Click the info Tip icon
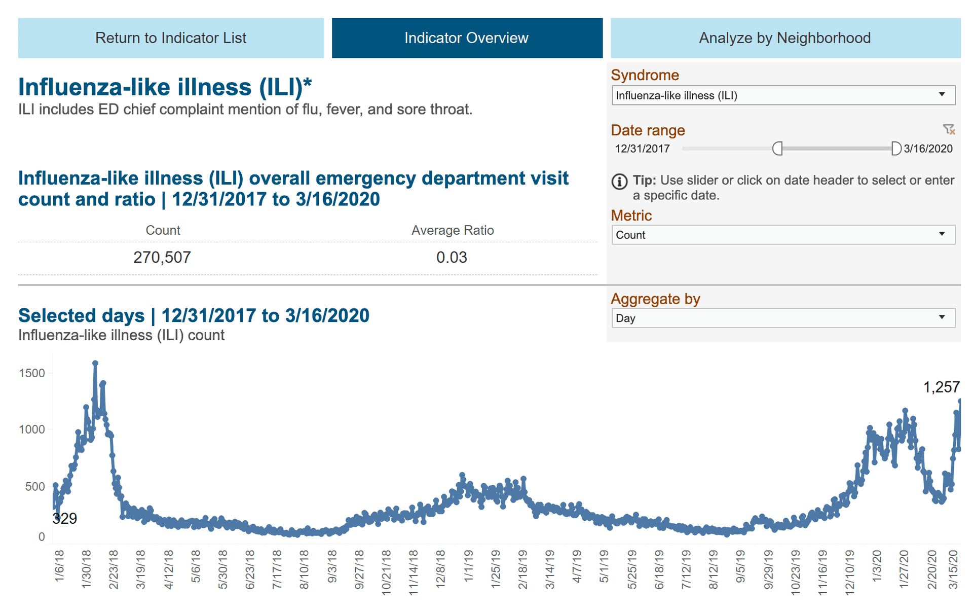Screen dimensions: 973x611 coord(619,182)
